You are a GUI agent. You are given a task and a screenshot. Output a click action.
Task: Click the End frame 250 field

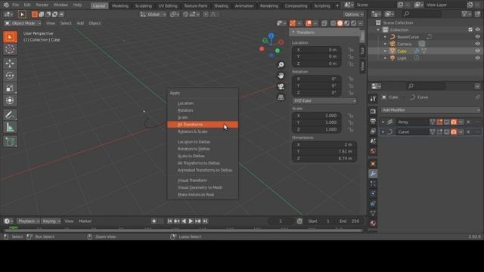[x=349, y=221]
